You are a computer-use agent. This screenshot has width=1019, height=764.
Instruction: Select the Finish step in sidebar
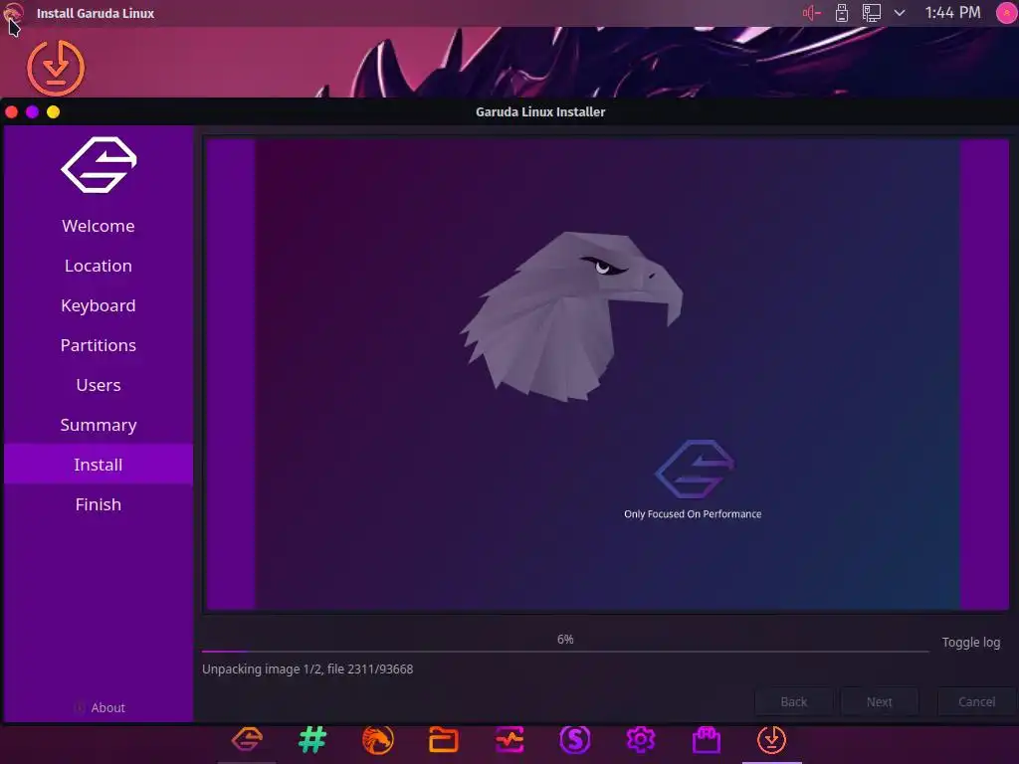pos(99,504)
